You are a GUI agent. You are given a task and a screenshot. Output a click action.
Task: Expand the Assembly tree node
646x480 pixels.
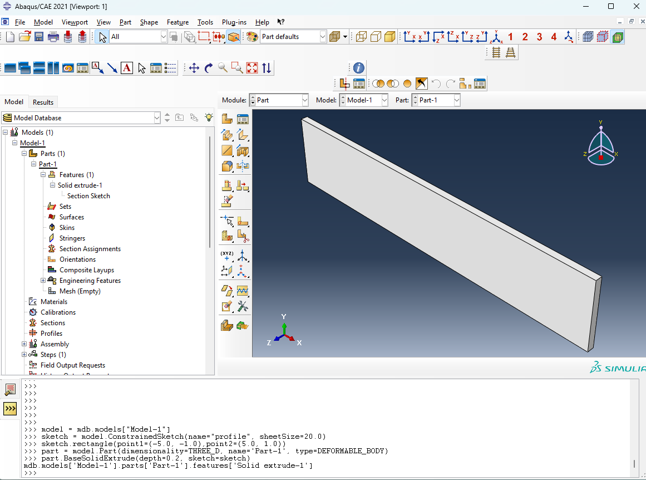[24, 344]
